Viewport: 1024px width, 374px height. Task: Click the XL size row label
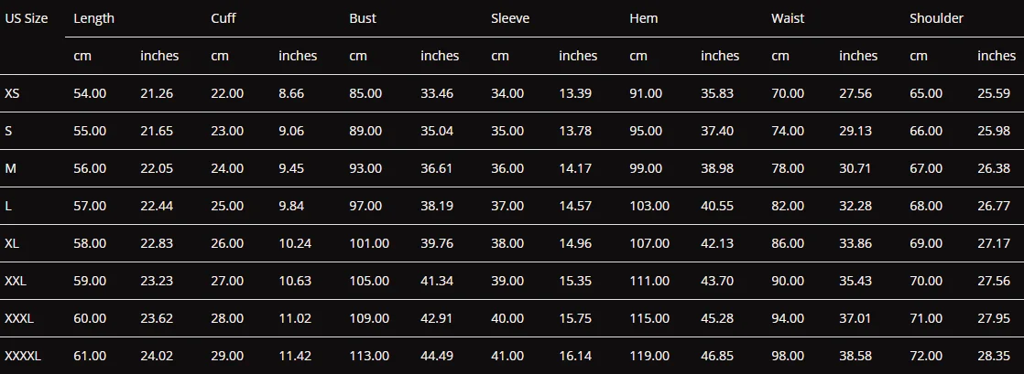point(12,243)
